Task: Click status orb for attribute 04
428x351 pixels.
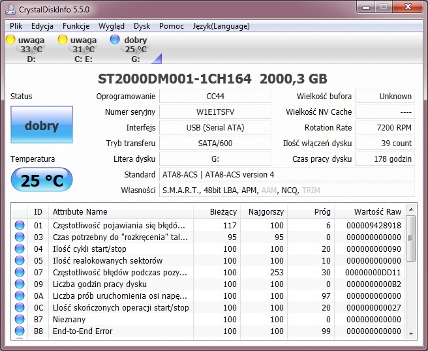Action: [20, 249]
